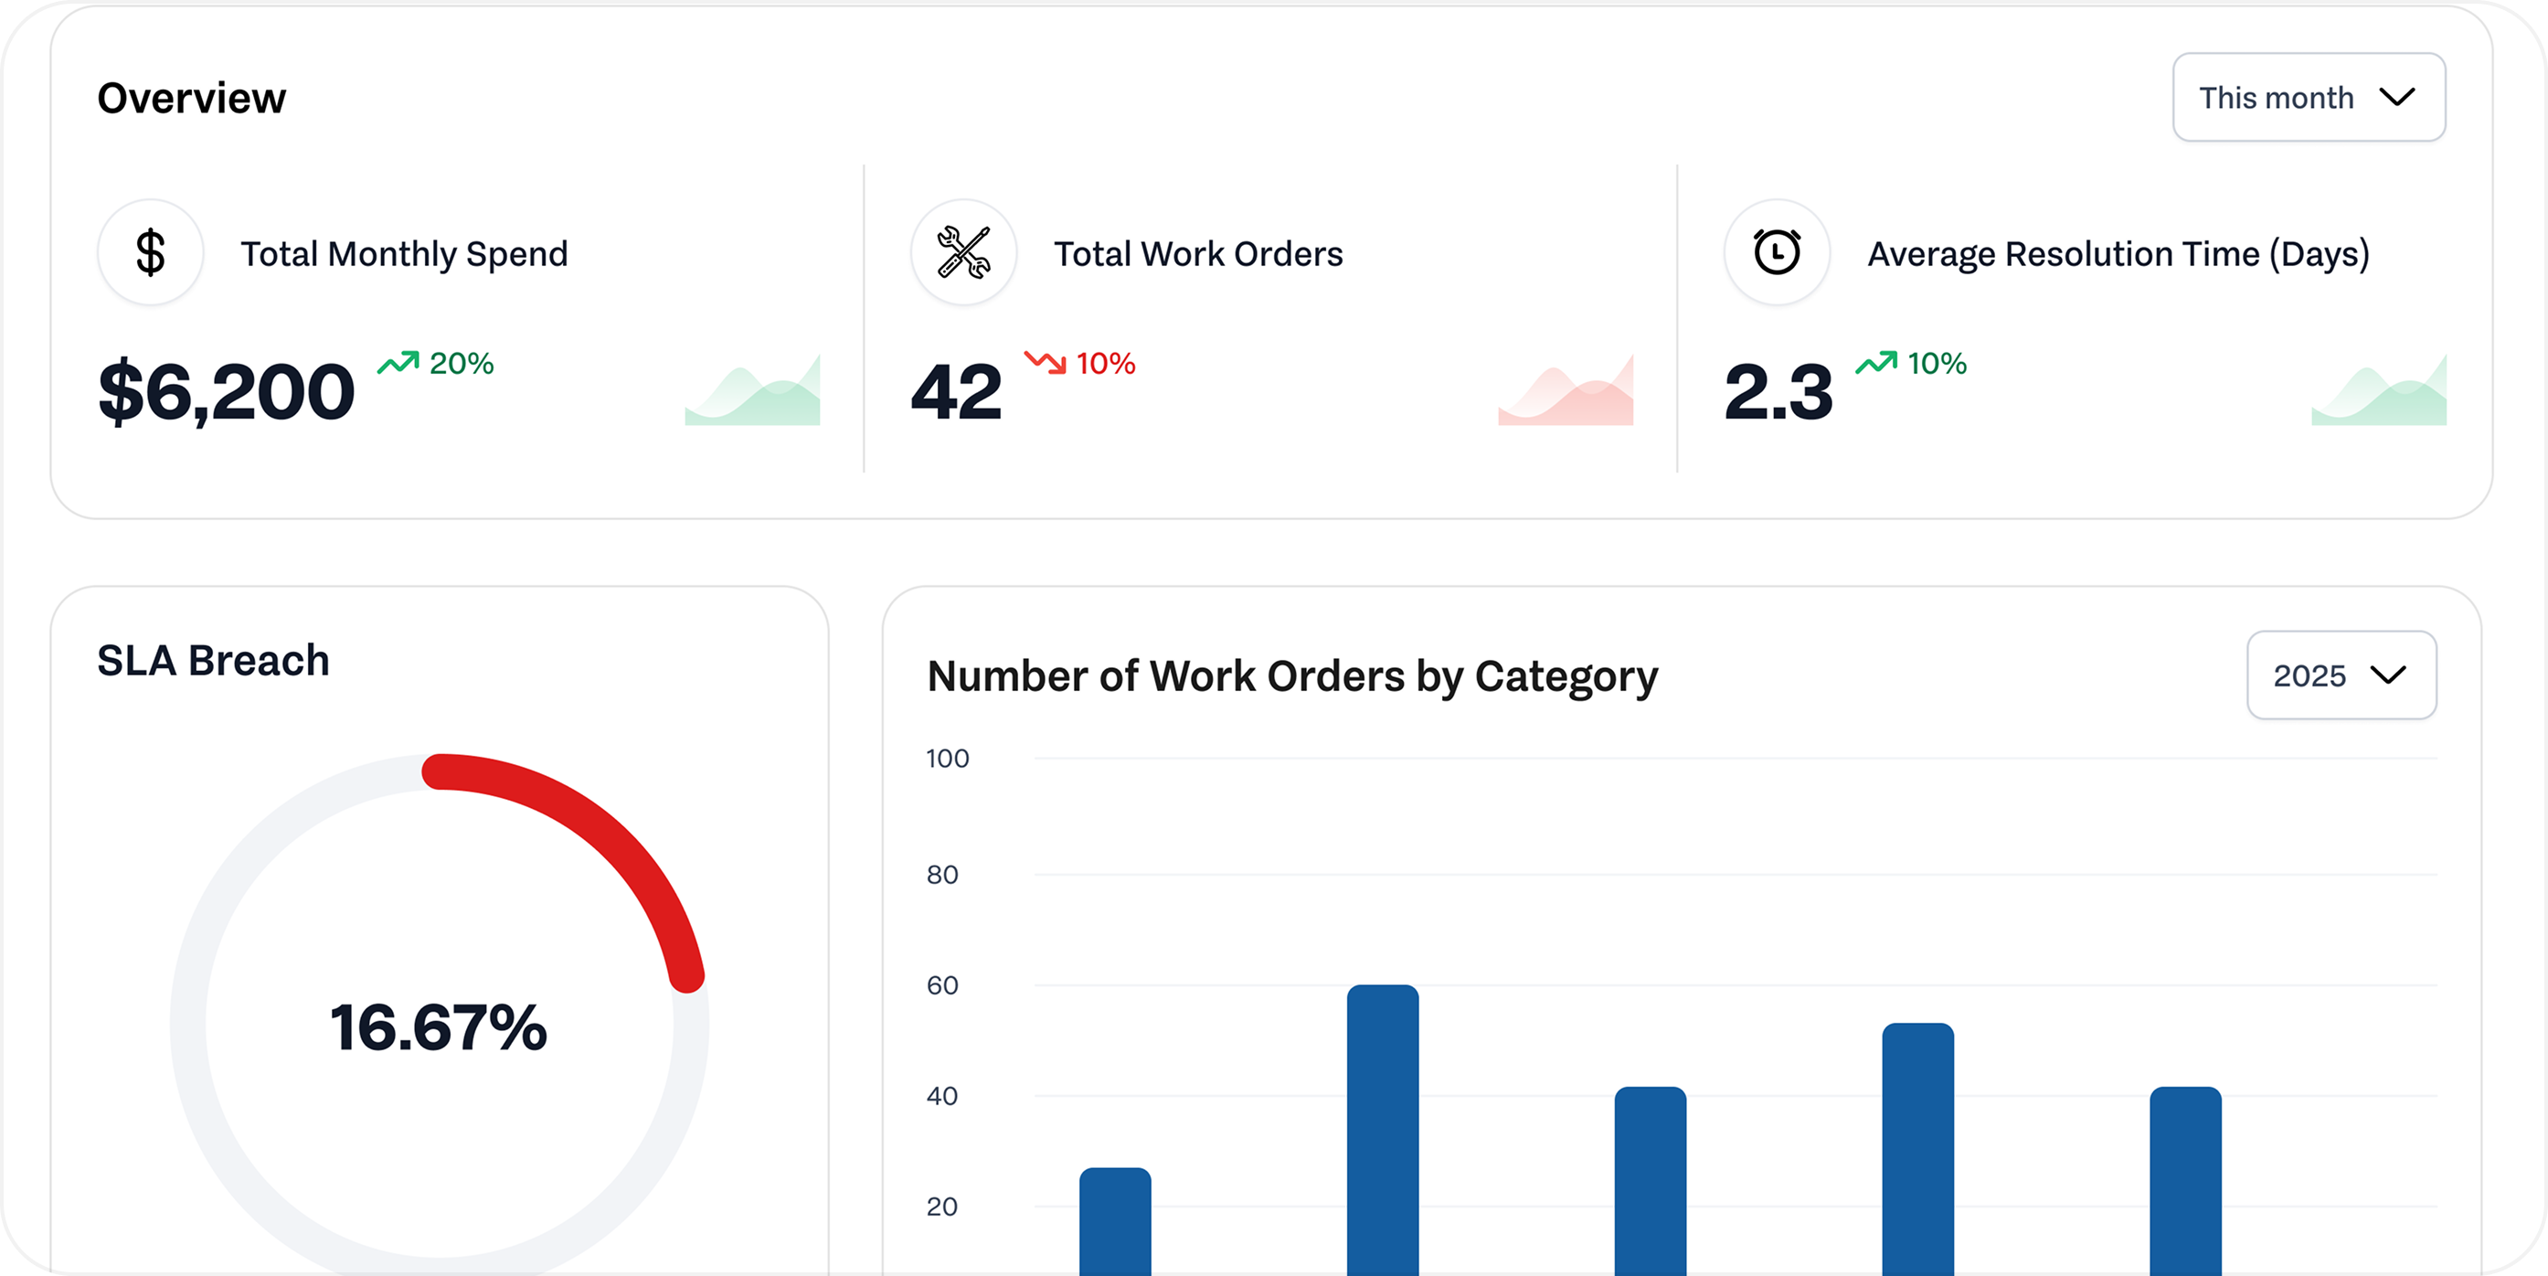Image resolution: width=2548 pixels, height=1276 pixels.
Task: Click the red sparkline chart for Work Orders
Action: [x=1566, y=390]
